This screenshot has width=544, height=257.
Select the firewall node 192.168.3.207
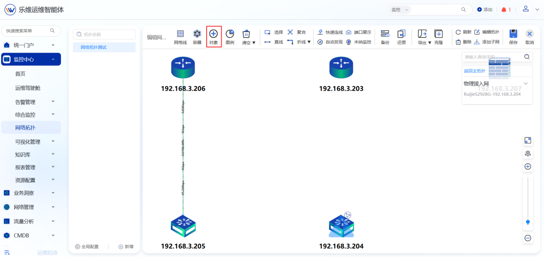coord(499,68)
